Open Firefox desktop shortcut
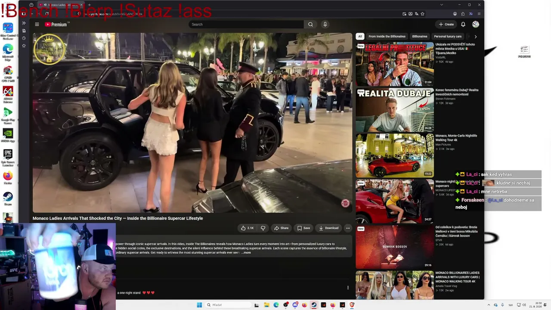 [8, 177]
